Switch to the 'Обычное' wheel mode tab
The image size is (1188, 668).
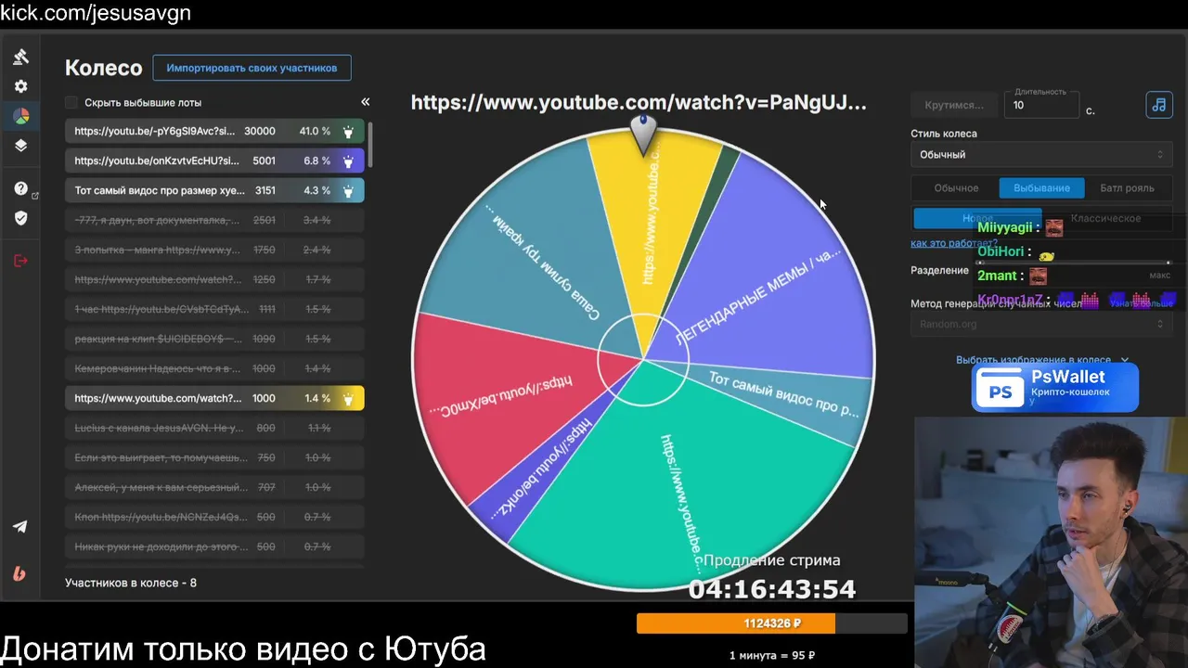pos(956,188)
